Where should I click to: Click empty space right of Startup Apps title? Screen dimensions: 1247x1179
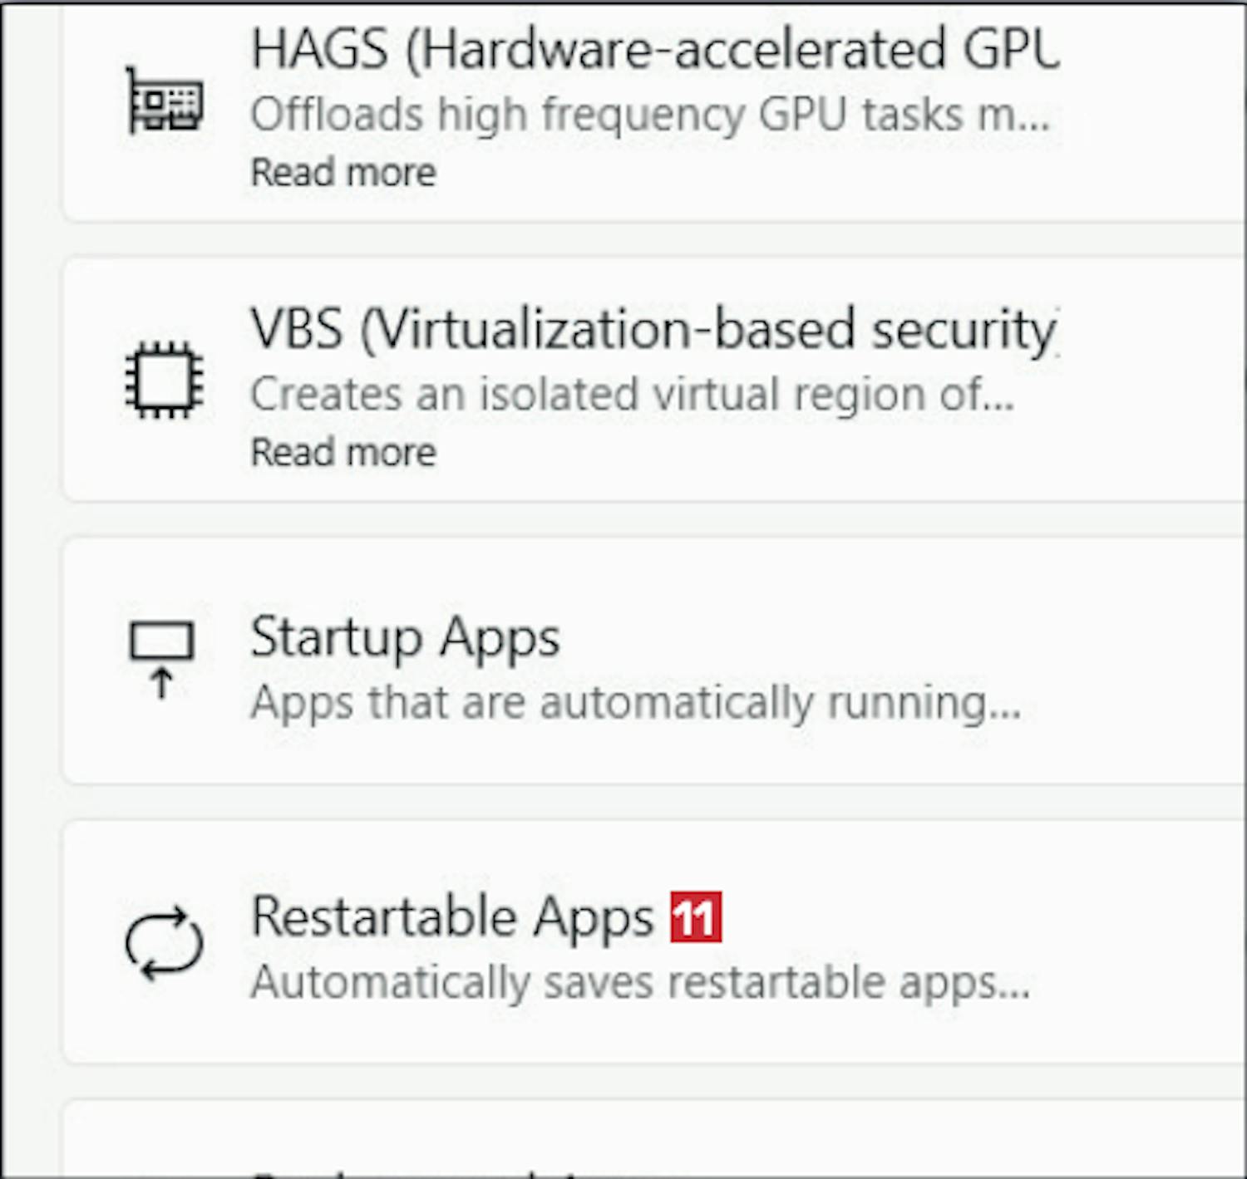coord(873,638)
